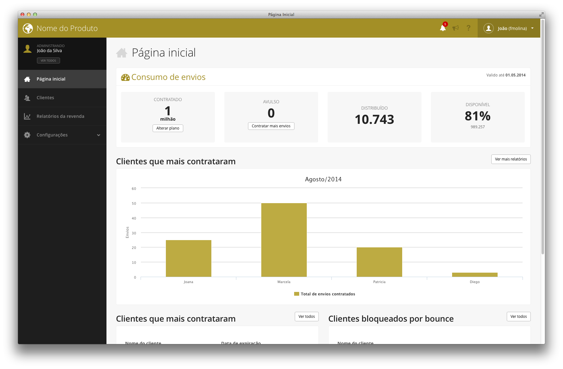Click the Alterar plano button
The height and width of the screenshot is (369, 563).
pos(168,128)
